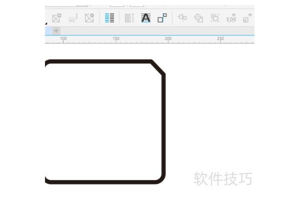Click the add-frame icon with plus badge
Screen dimensions: 300x200
click(x=56, y=18)
